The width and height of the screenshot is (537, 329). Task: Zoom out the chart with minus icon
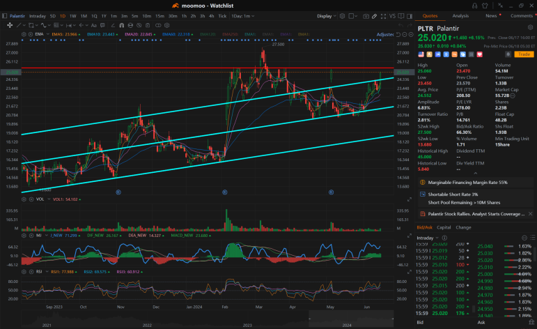point(405,34)
